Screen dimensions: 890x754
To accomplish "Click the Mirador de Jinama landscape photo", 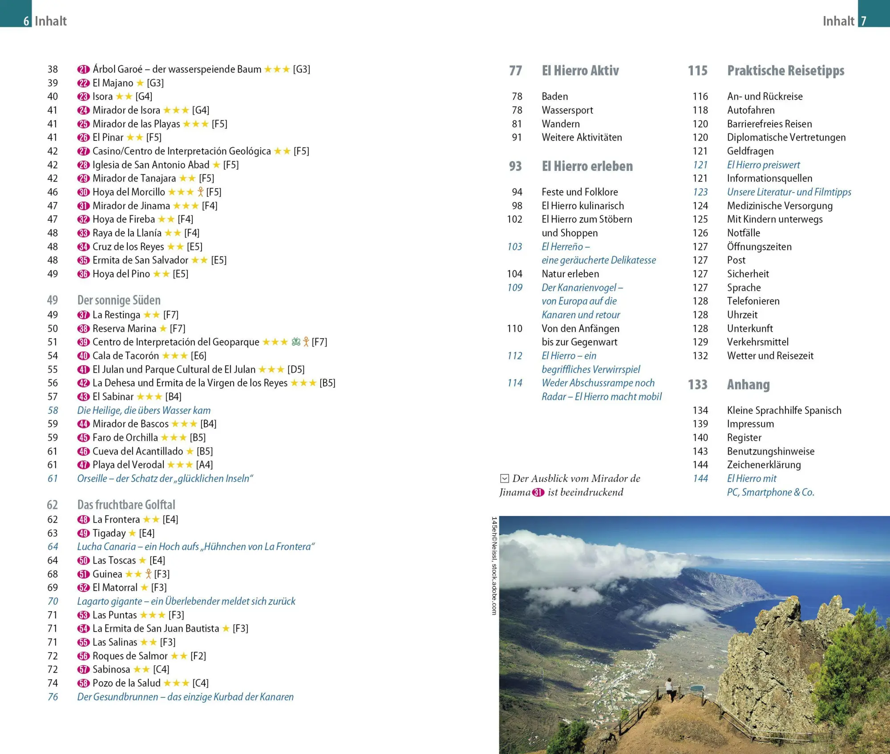I will point(694,635).
